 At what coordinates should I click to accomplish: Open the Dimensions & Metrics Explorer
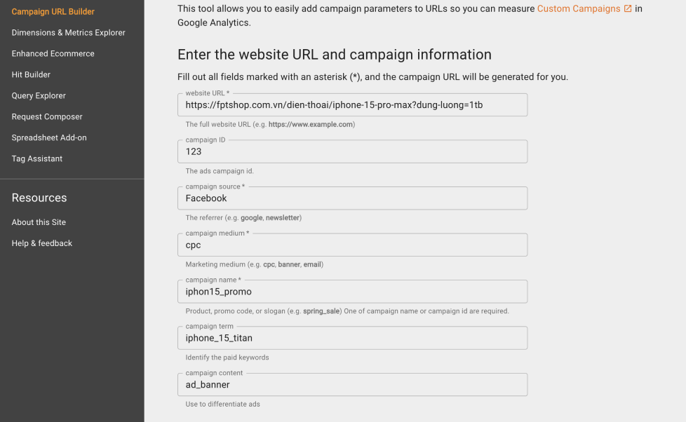tap(68, 32)
